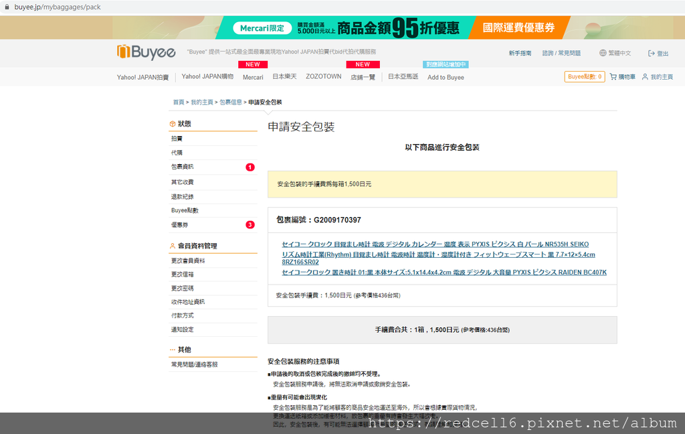Click the lock icon in address bar
Viewport: 685px width, 434px height.
click(x=7, y=7)
